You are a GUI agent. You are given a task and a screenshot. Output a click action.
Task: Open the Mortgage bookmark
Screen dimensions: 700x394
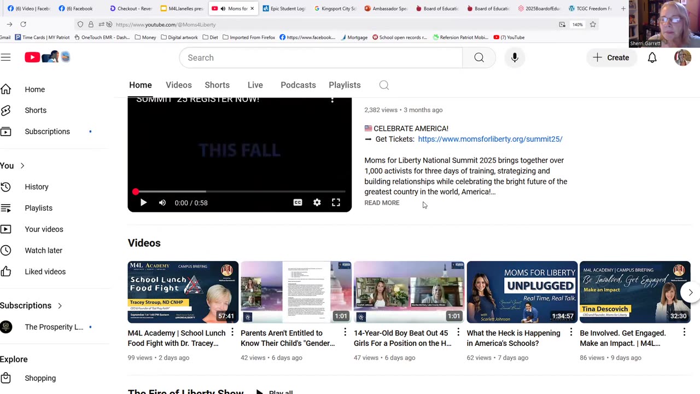(354, 37)
